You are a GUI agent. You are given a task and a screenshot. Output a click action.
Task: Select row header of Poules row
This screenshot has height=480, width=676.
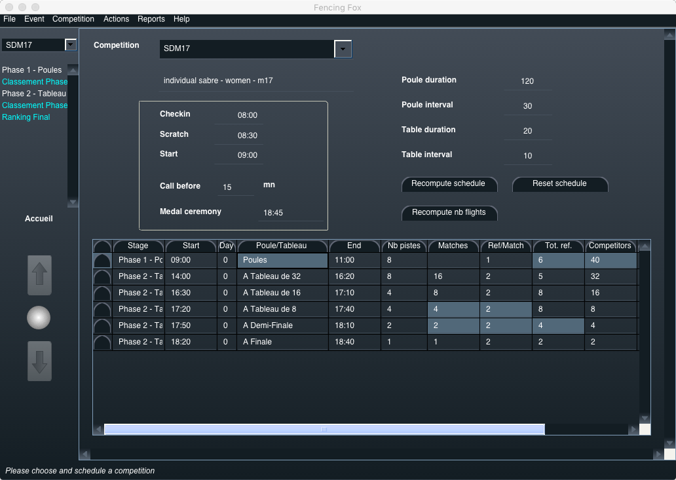(x=102, y=260)
